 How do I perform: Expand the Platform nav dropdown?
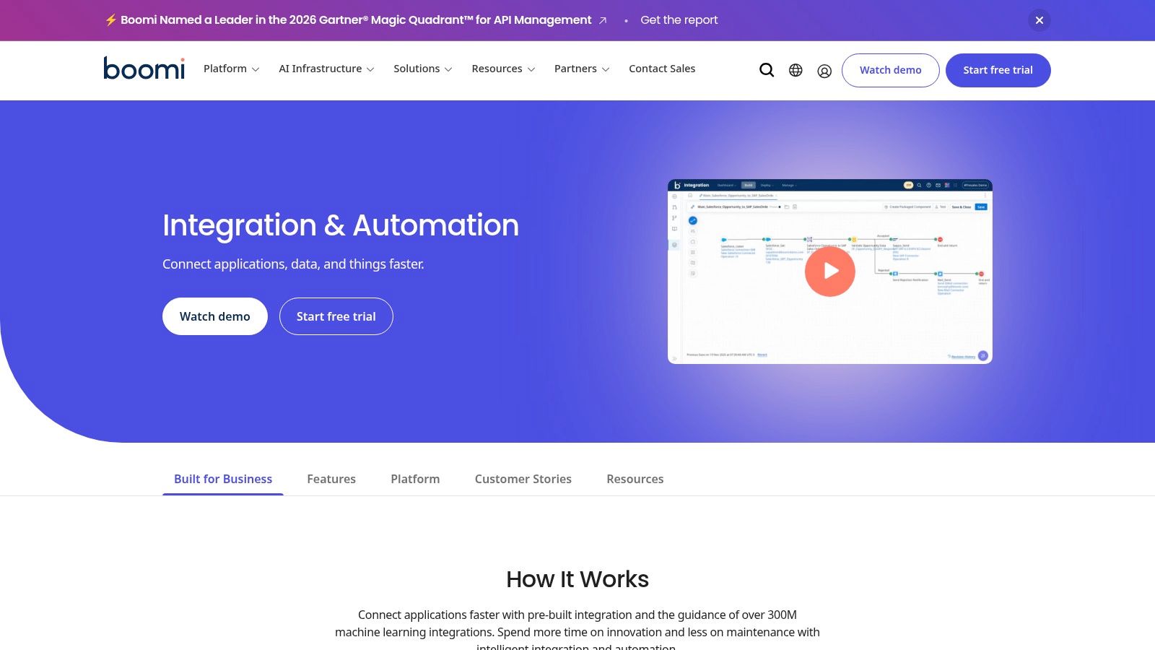click(x=231, y=69)
